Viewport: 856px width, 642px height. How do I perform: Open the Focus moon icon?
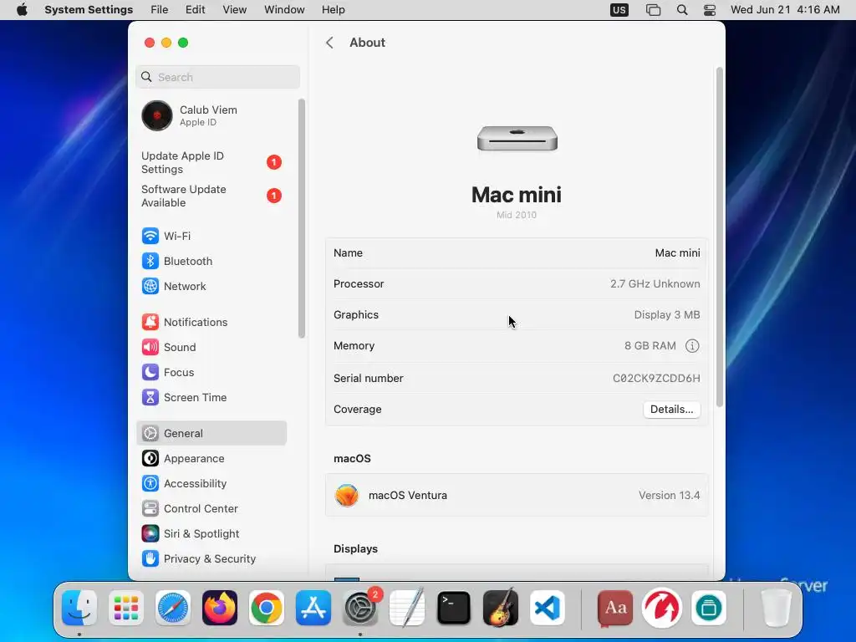(x=150, y=372)
